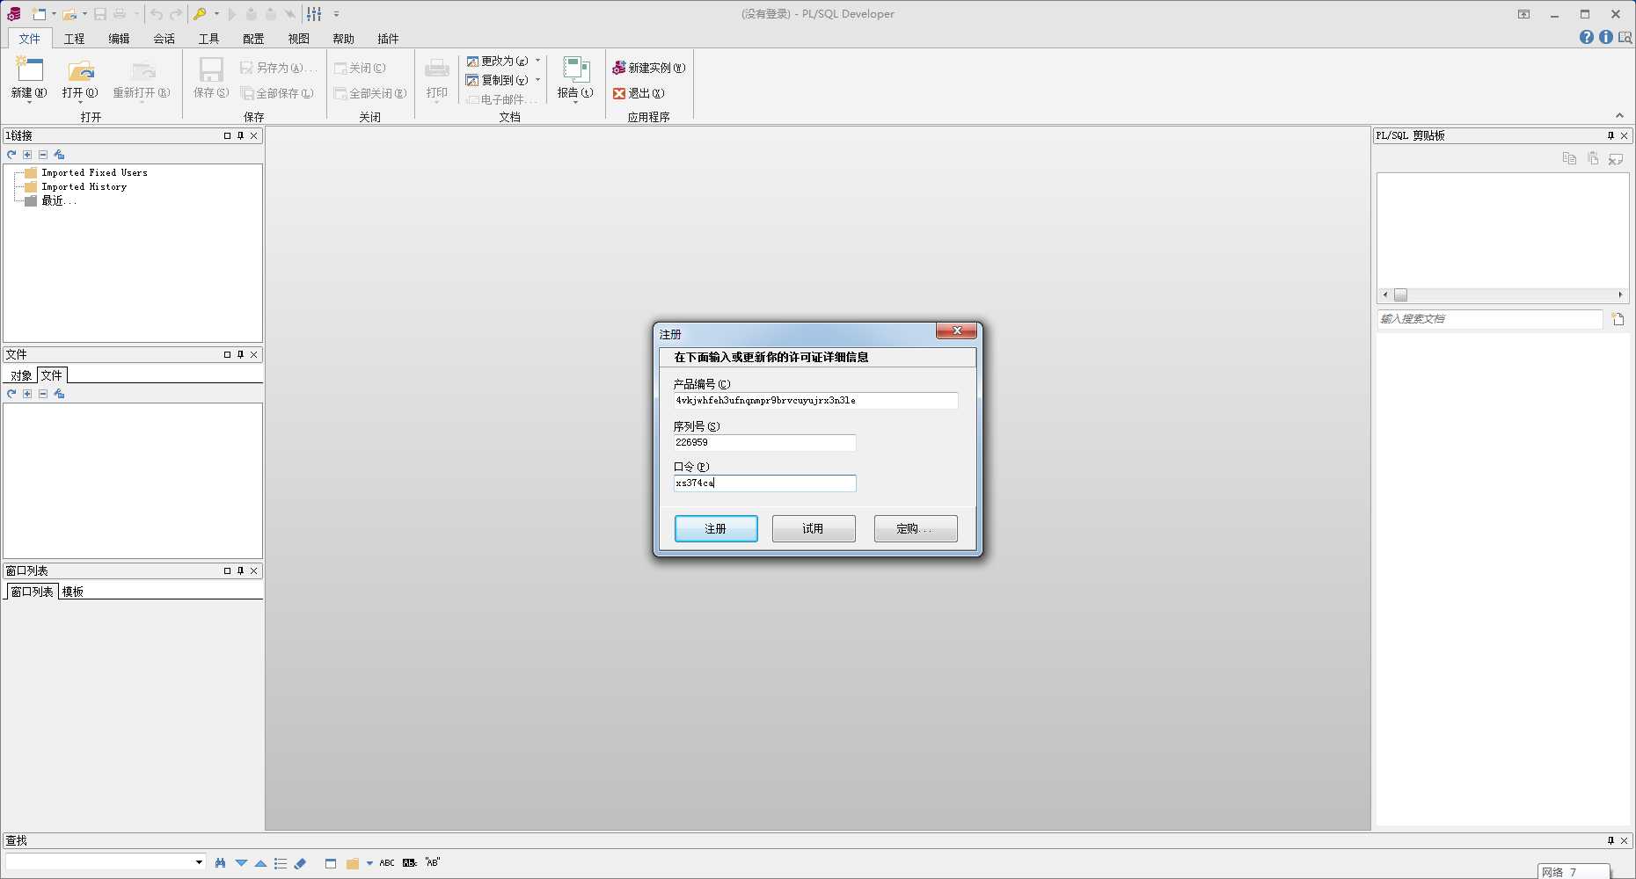Image resolution: width=1636 pixels, height=879 pixels.
Task: Click the preferences sliders icon in quick toolbar
Action: click(x=314, y=14)
